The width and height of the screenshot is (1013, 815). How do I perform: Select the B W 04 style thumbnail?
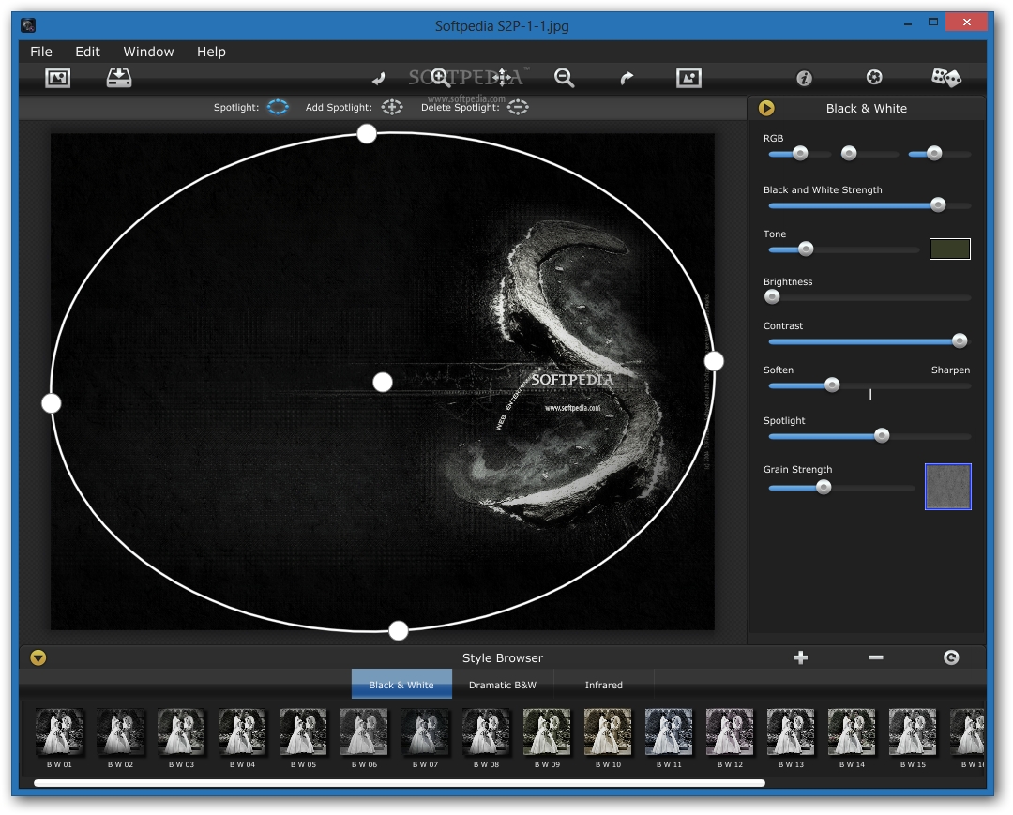tap(242, 732)
